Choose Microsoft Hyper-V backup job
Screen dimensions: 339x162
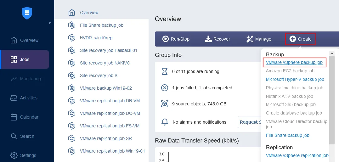(x=295, y=79)
